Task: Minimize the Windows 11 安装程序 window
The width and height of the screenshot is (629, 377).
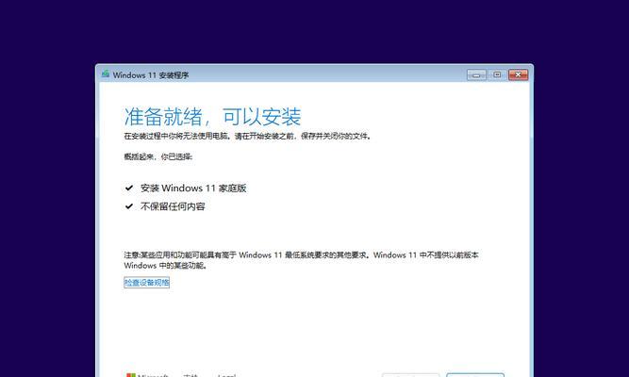Action: [x=476, y=74]
